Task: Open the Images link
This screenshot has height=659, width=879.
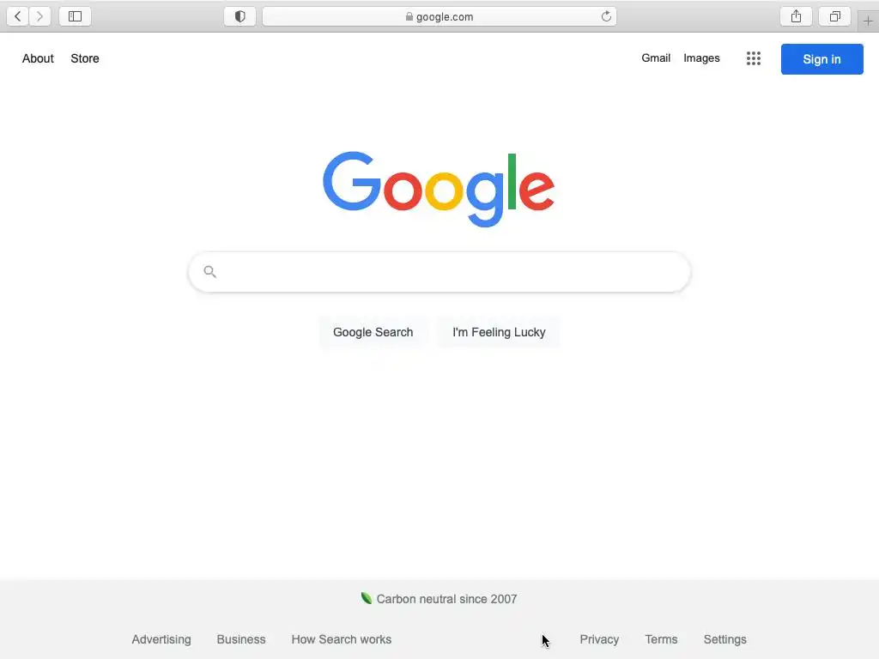Action: pos(701,58)
